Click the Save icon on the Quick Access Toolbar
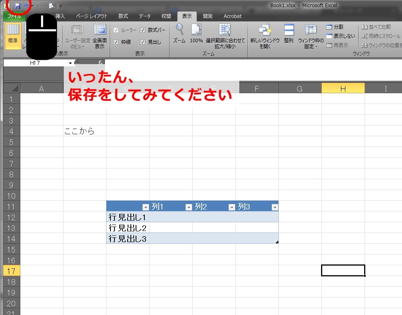Screen dimensions: 402x315 17,6
